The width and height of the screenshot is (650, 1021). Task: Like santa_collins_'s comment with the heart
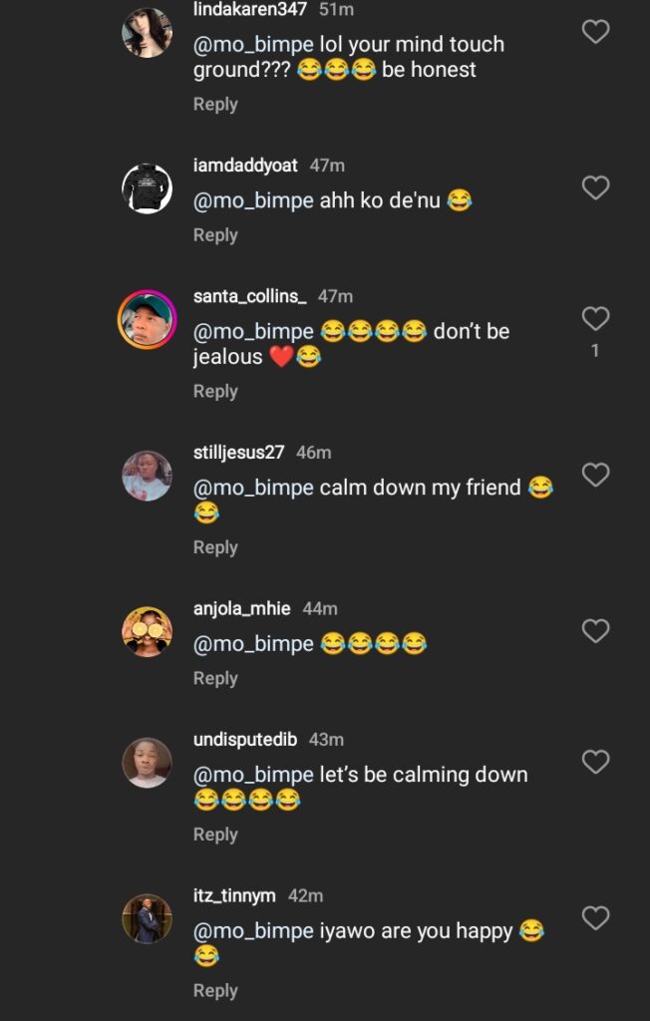click(595, 319)
